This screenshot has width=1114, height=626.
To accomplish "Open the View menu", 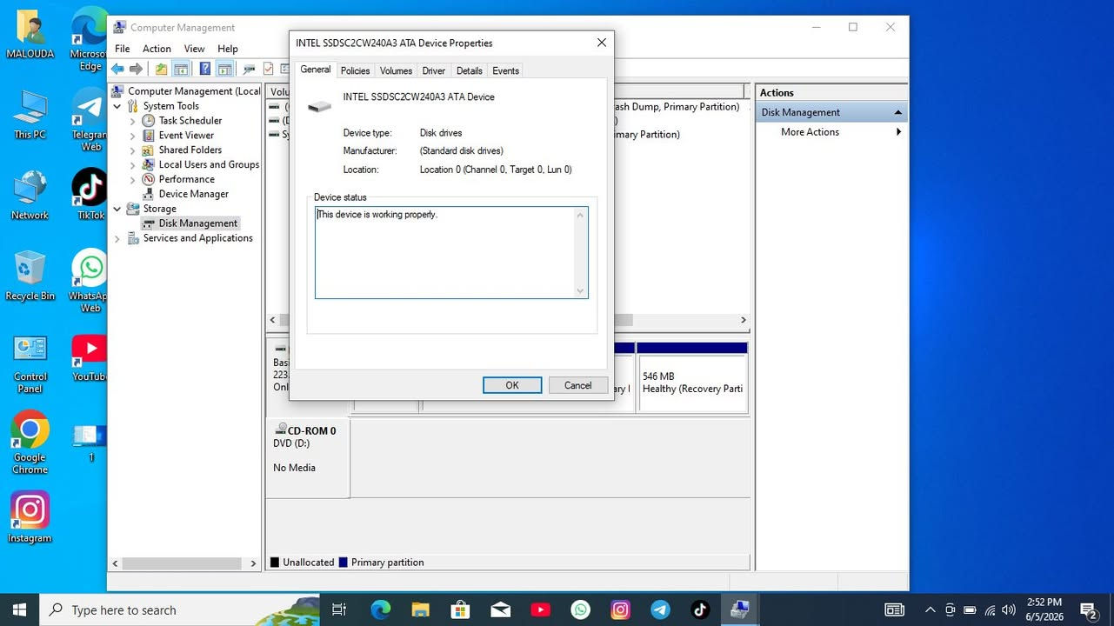I will click(194, 49).
